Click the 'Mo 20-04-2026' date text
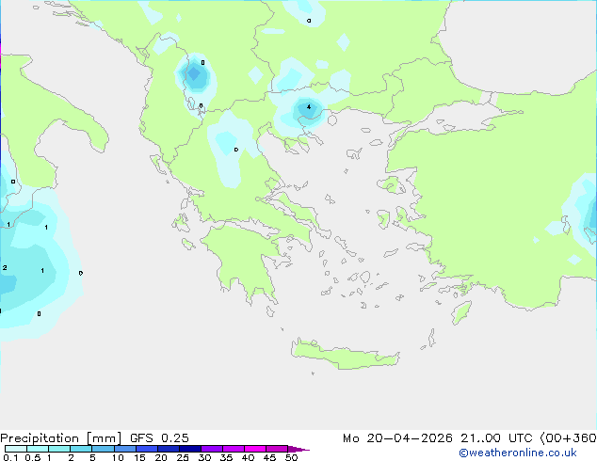The image size is (597, 461). [397, 438]
